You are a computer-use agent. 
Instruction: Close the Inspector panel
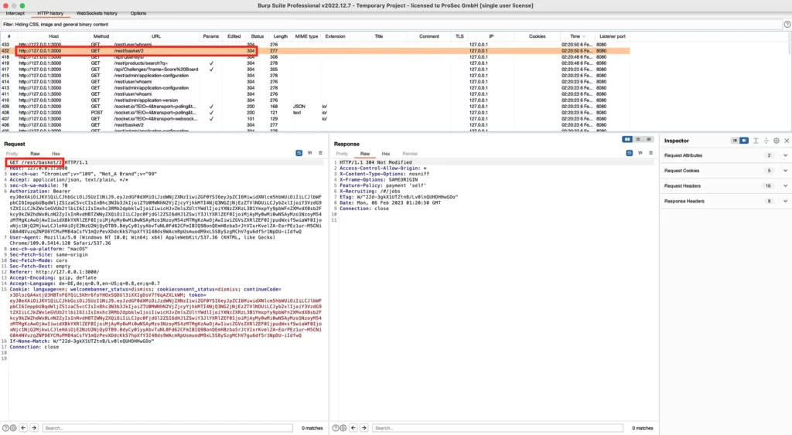click(787, 141)
